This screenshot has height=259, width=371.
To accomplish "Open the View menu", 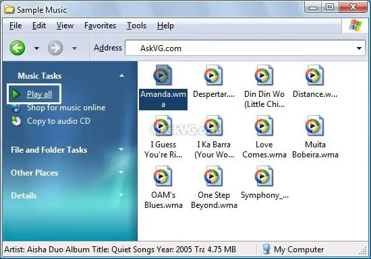I will [x=65, y=26].
